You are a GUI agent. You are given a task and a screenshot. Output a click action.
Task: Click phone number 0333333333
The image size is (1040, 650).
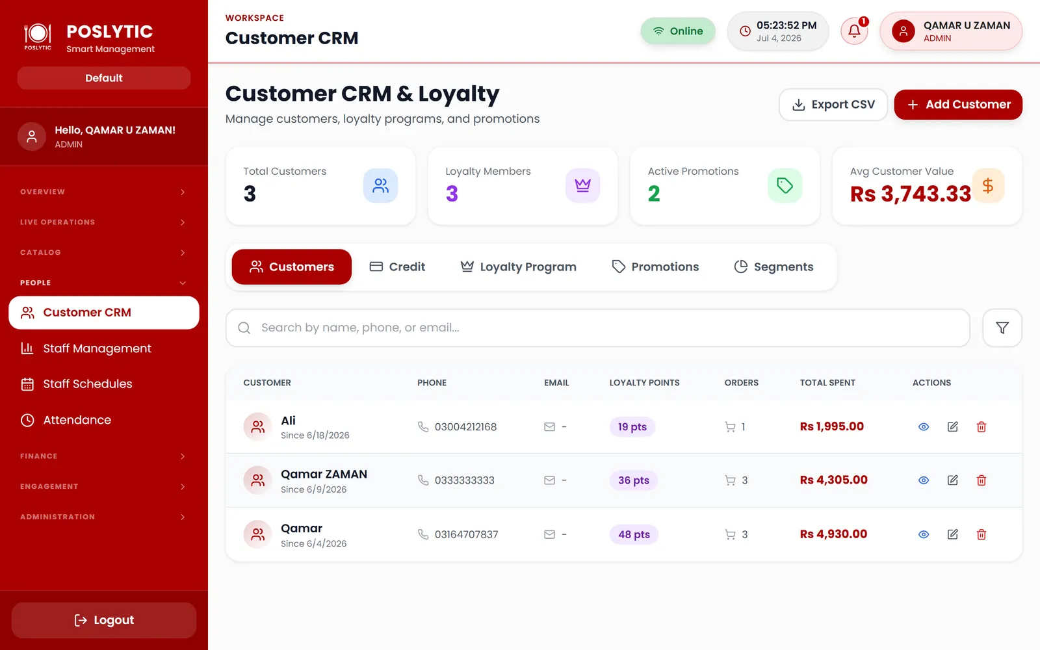point(465,480)
